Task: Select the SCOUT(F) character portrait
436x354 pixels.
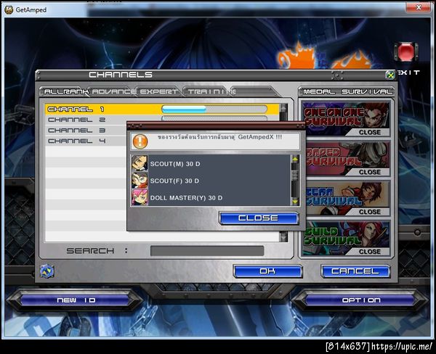Action: click(x=140, y=180)
